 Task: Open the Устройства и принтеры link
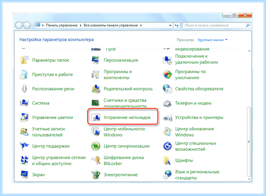[199, 118]
